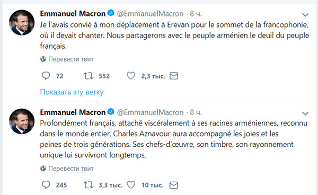318x195 pixels.
Task: Translate the Aznavour tweet with 'Перевести твит'
Action: (x=71, y=169)
